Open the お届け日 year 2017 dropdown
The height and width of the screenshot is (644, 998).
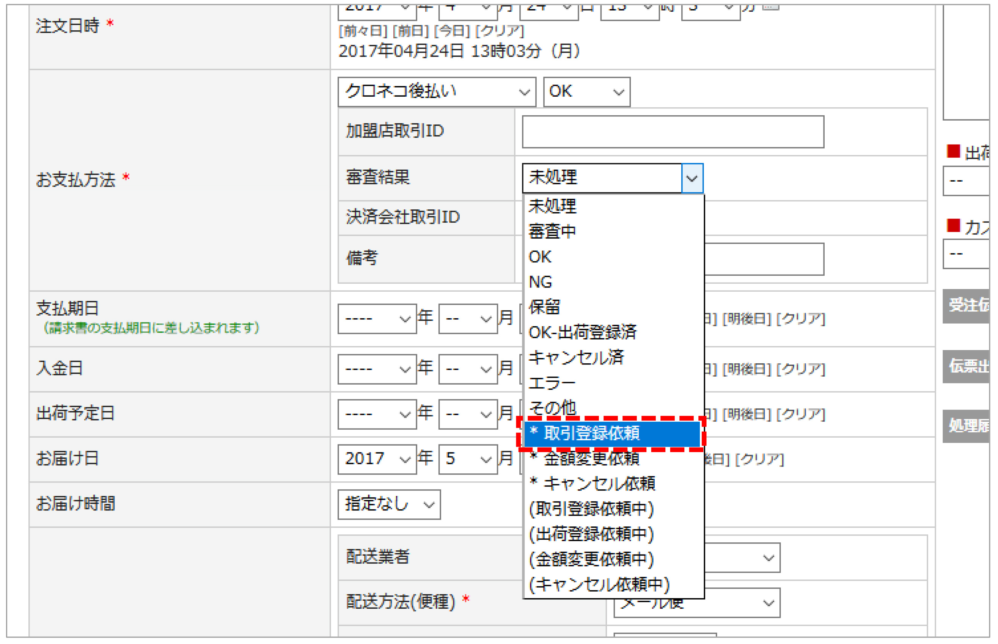click(377, 459)
